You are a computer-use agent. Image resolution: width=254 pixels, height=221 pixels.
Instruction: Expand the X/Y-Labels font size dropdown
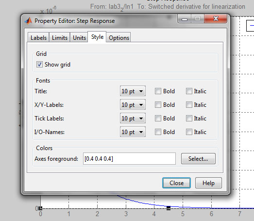[133, 104]
